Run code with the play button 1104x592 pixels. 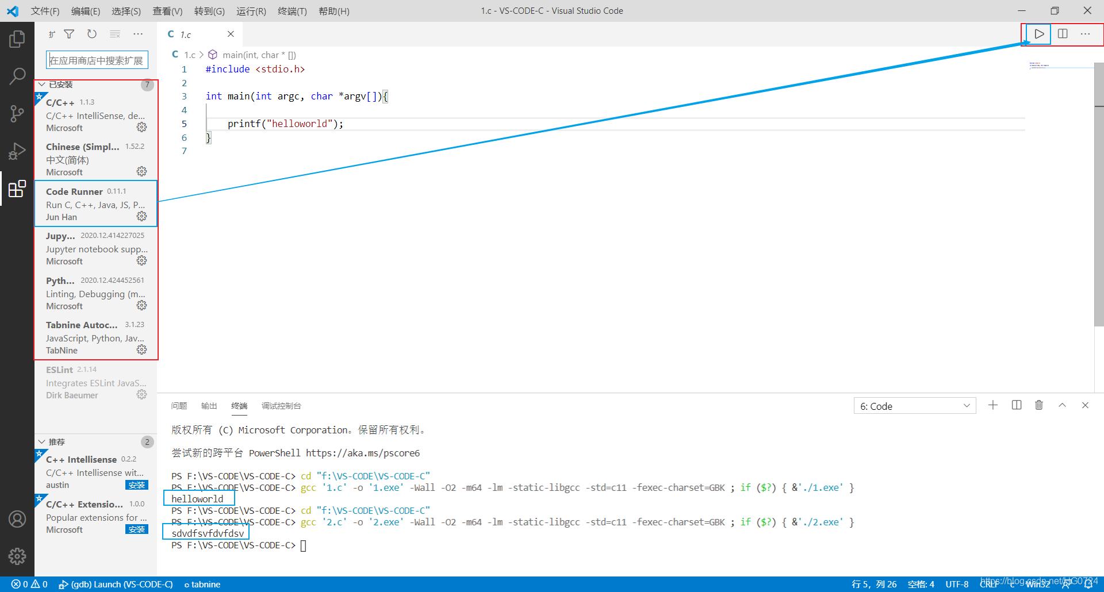[x=1039, y=34]
